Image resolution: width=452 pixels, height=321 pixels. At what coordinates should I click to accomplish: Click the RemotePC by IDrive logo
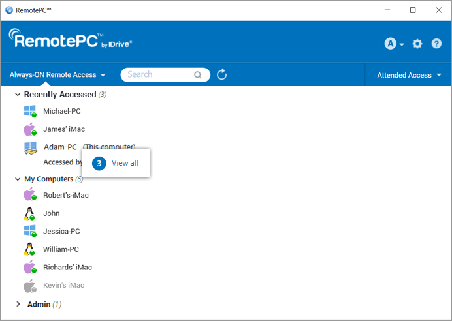[71, 38]
